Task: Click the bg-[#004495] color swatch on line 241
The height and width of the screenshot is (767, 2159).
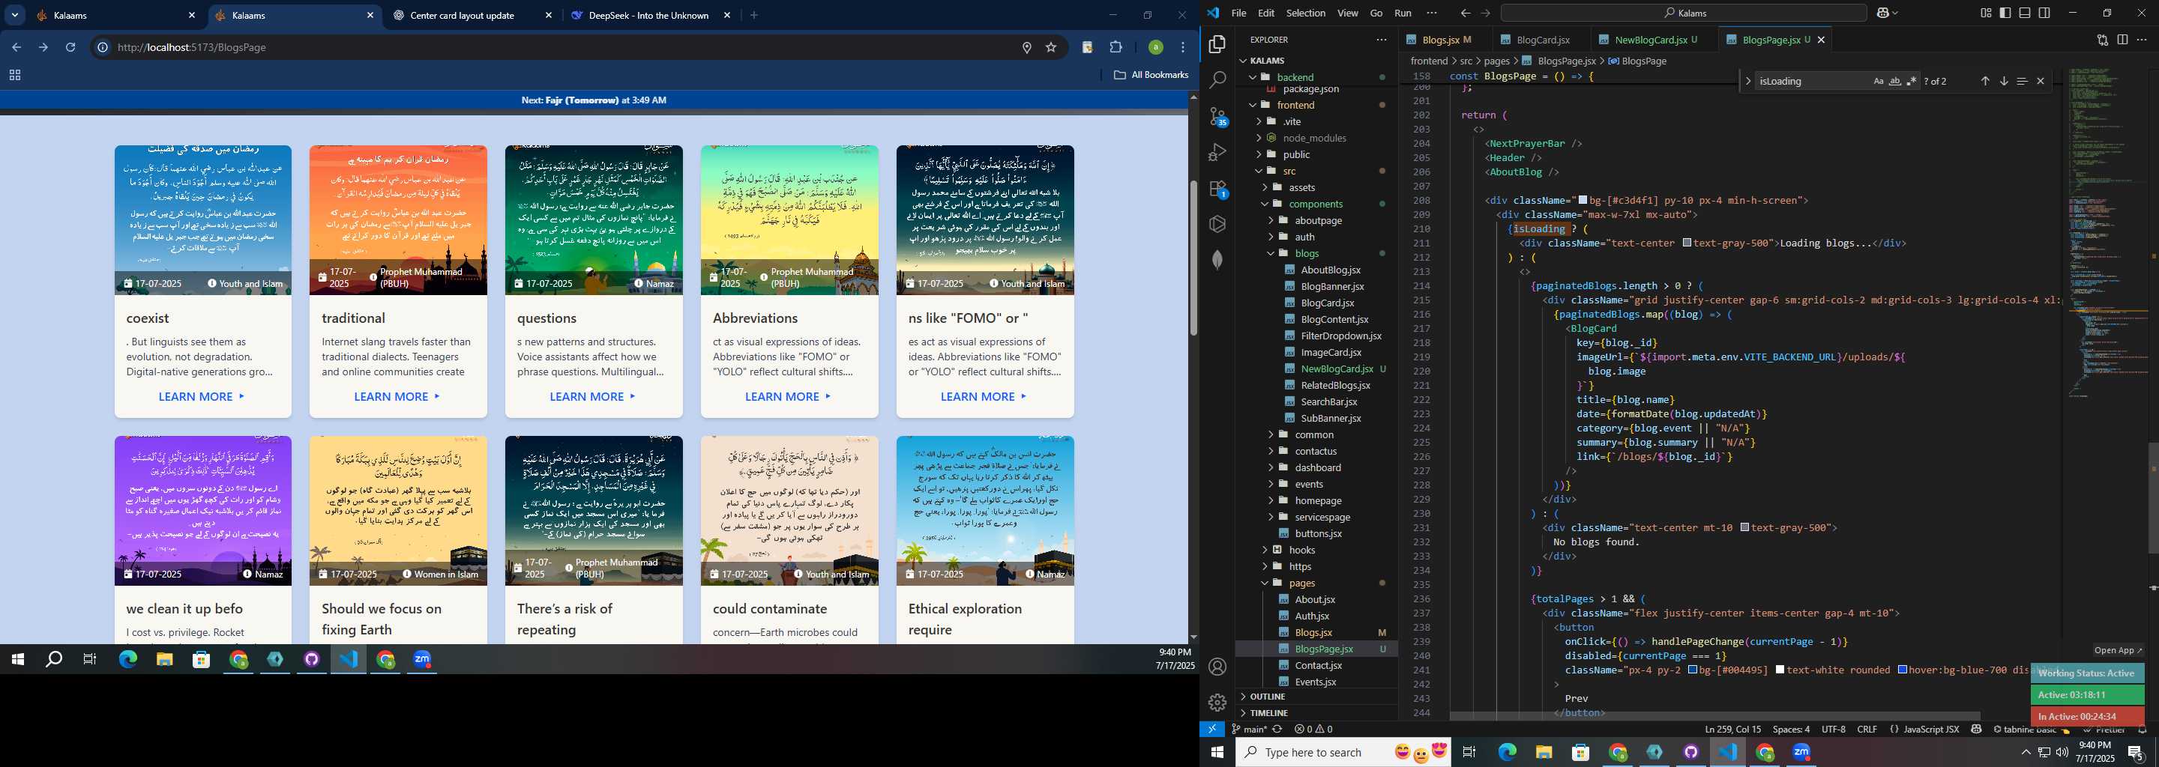Action: [1692, 670]
